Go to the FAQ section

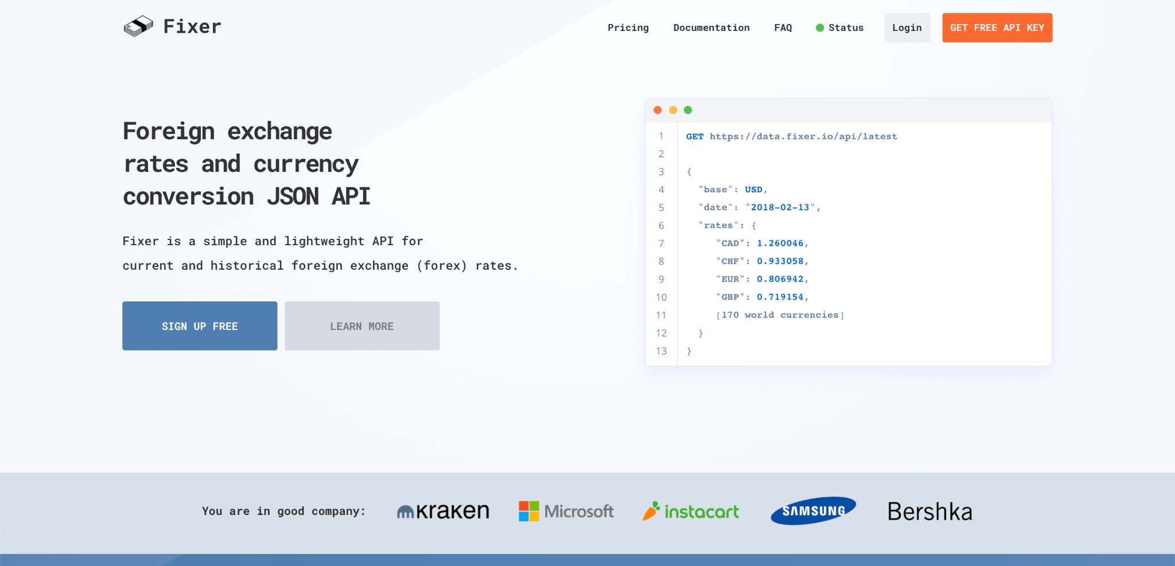point(783,27)
